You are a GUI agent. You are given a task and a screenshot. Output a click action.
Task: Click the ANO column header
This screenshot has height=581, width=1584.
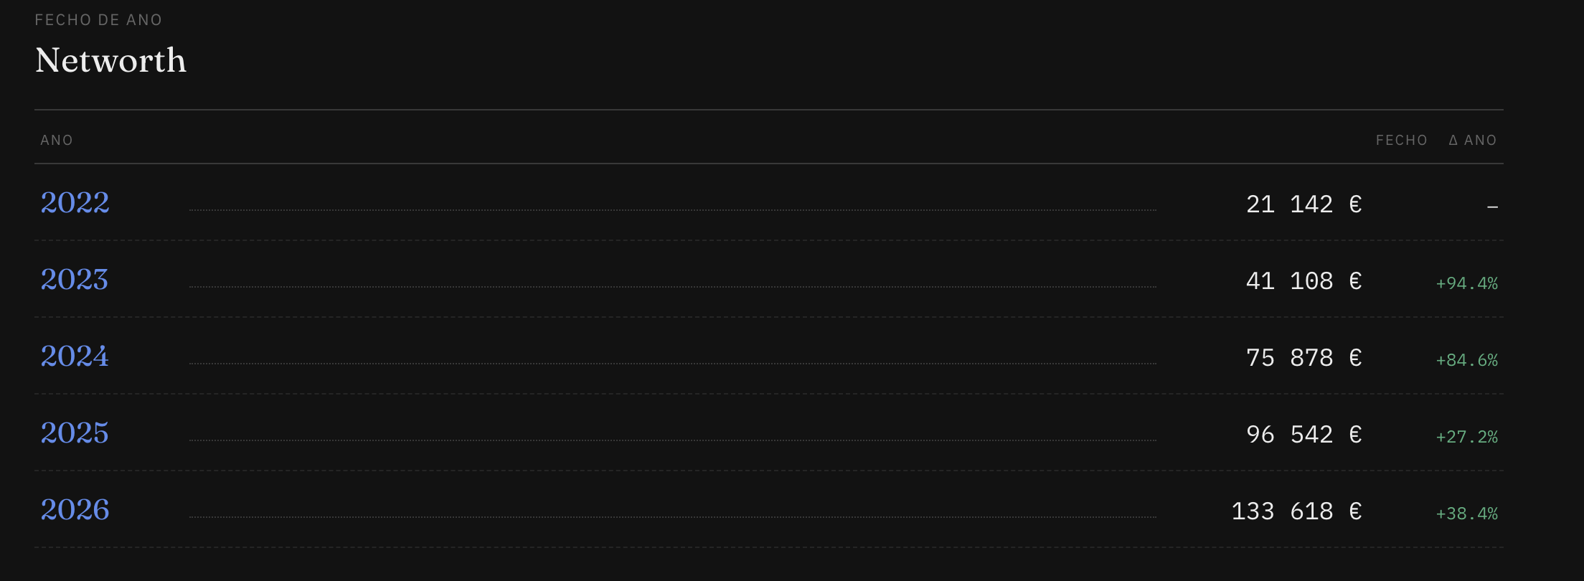57,140
